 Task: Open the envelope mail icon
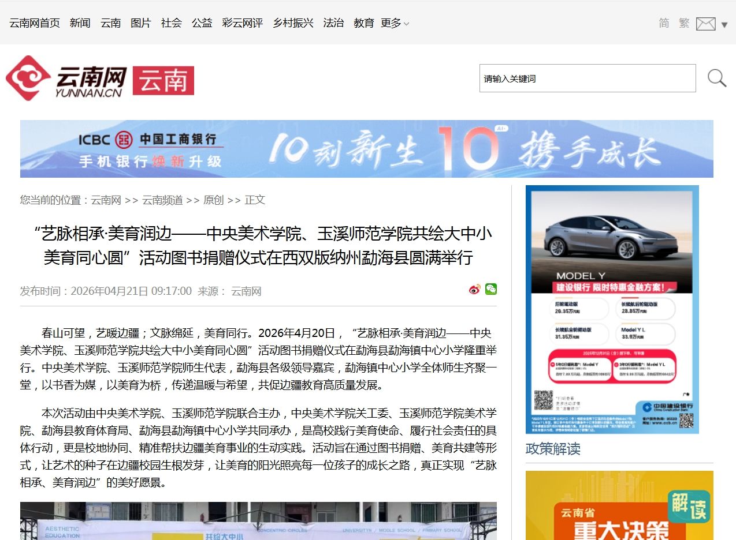705,24
